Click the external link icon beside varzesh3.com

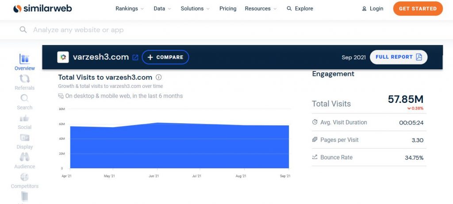tap(135, 57)
